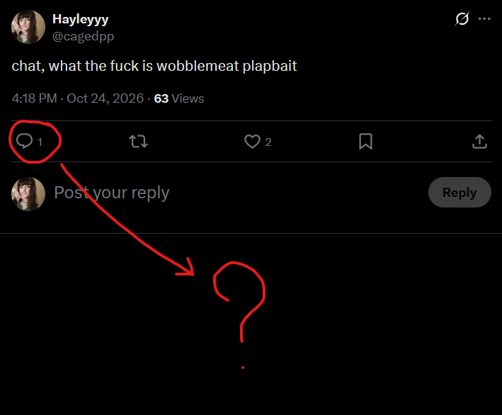Open the share upload-arrow icon menu
The image size is (502, 415).
click(x=479, y=141)
